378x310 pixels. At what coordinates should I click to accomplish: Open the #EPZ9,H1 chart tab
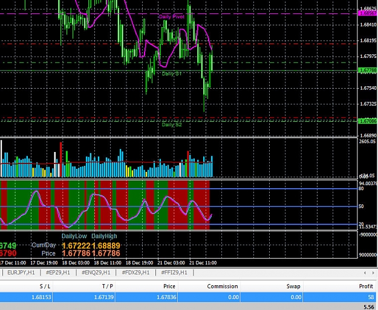58,273
